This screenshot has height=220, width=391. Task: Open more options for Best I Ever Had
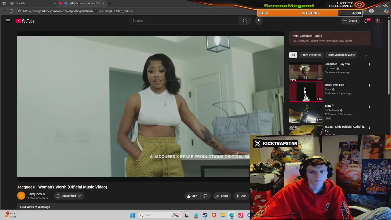point(369,86)
